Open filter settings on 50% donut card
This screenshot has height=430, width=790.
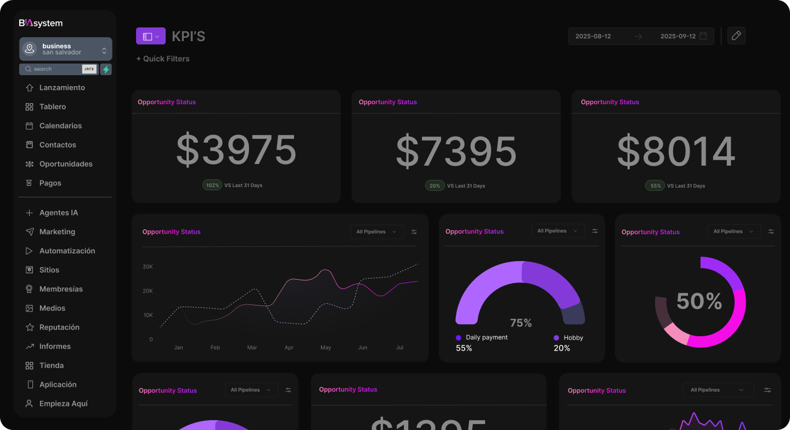click(771, 231)
